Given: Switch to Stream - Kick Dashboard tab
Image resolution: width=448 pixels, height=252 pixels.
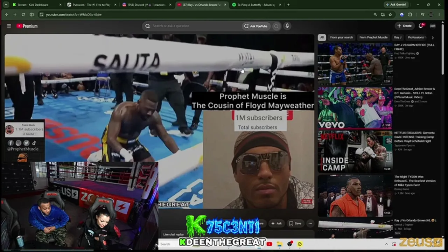Looking at the screenshot, I should coord(37,5).
